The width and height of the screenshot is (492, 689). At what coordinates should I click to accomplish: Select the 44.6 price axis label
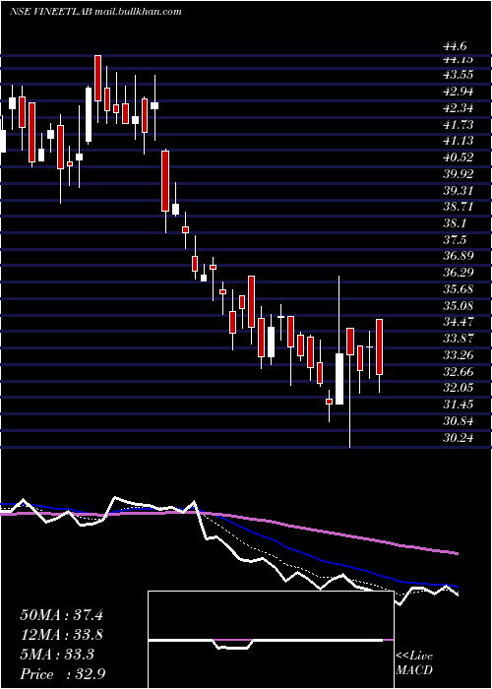(455, 47)
